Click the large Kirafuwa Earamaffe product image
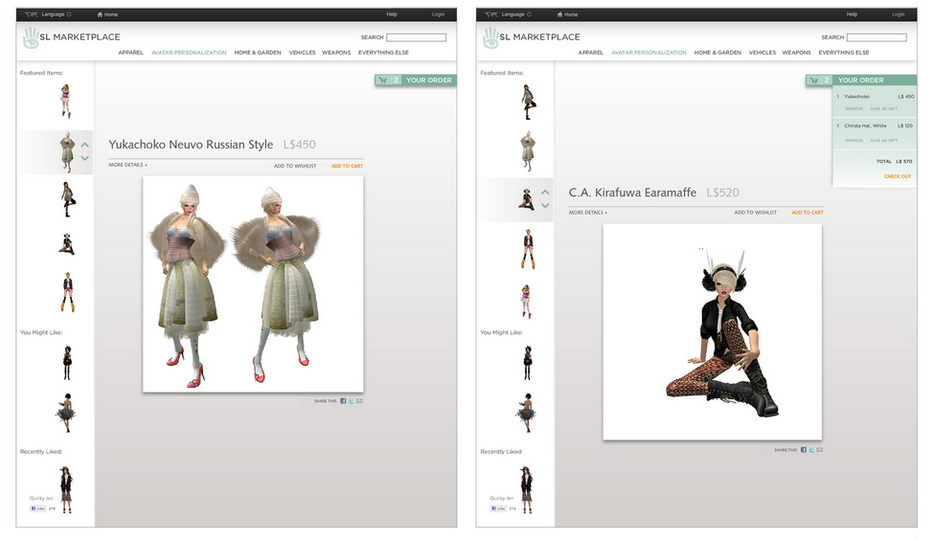This screenshot has width=934, height=540. tap(713, 332)
